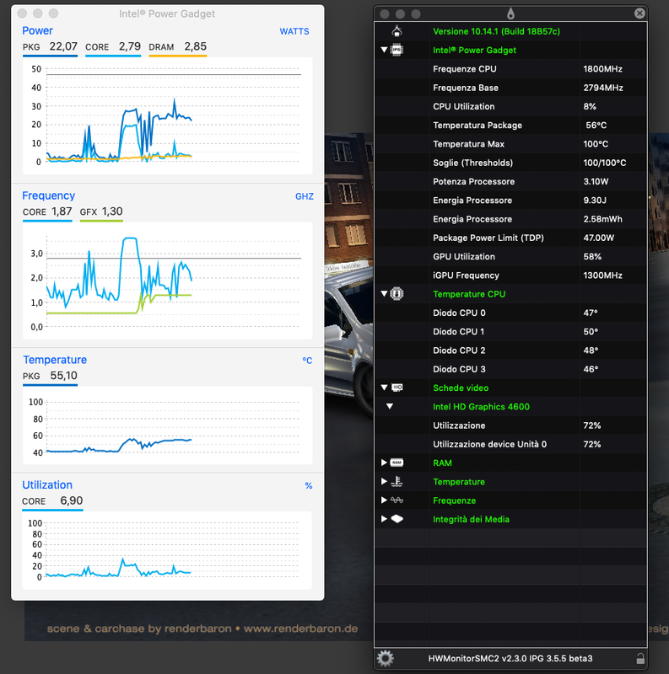Click the Utilization section title in Power Gadget
This screenshot has height=674, width=669.
[x=47, y=485]
